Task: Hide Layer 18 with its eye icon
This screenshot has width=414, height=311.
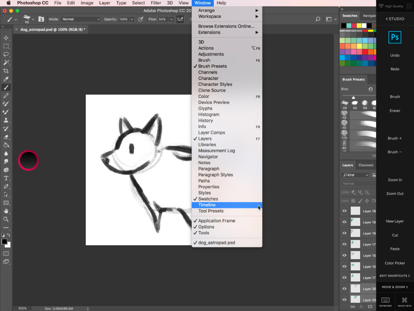Action: (344, 211)
